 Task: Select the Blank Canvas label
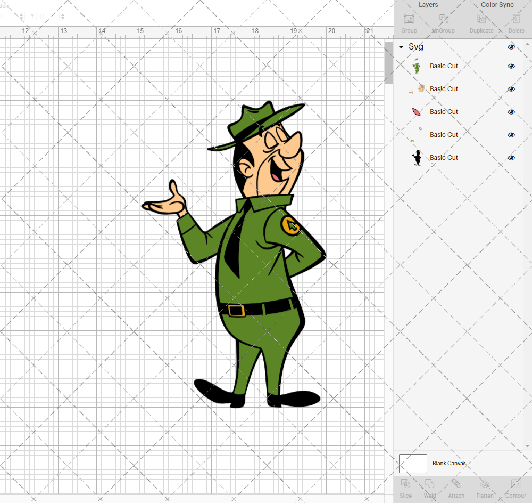[x=449, y=463]
